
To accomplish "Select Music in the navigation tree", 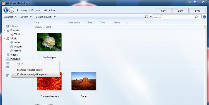I will (14, 38).
